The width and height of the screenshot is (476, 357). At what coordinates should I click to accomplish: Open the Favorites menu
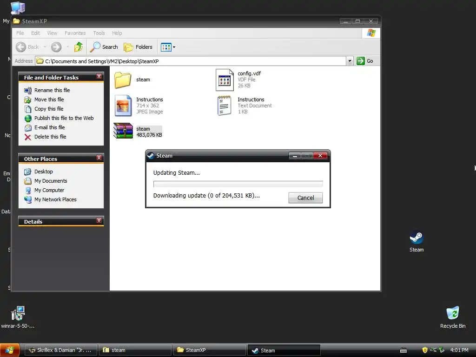point(75,33)
